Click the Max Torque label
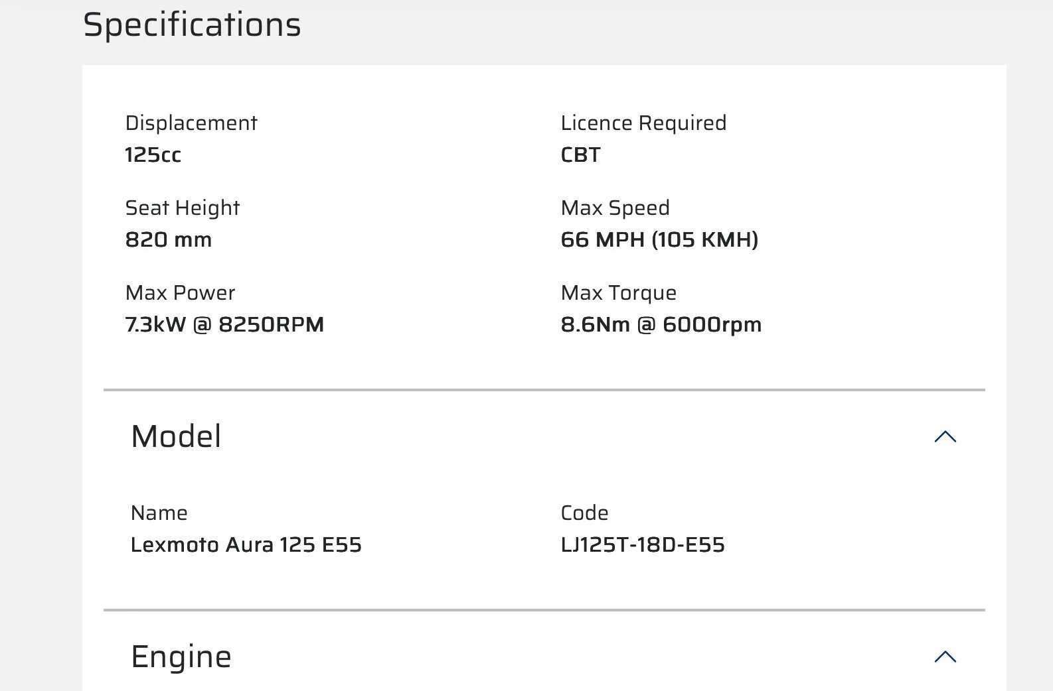The image size is (1053, 691). coord(618,292)
